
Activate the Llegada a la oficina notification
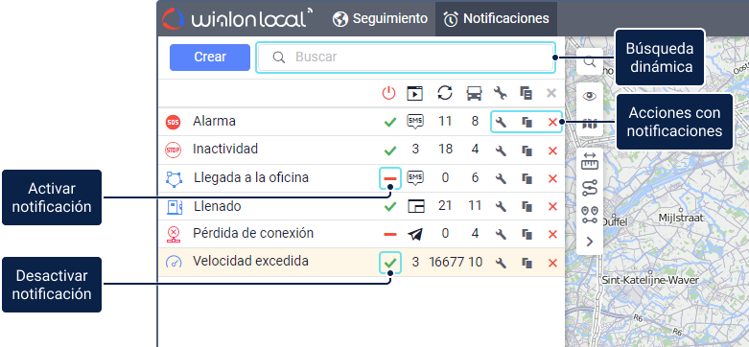click(390, 178)
